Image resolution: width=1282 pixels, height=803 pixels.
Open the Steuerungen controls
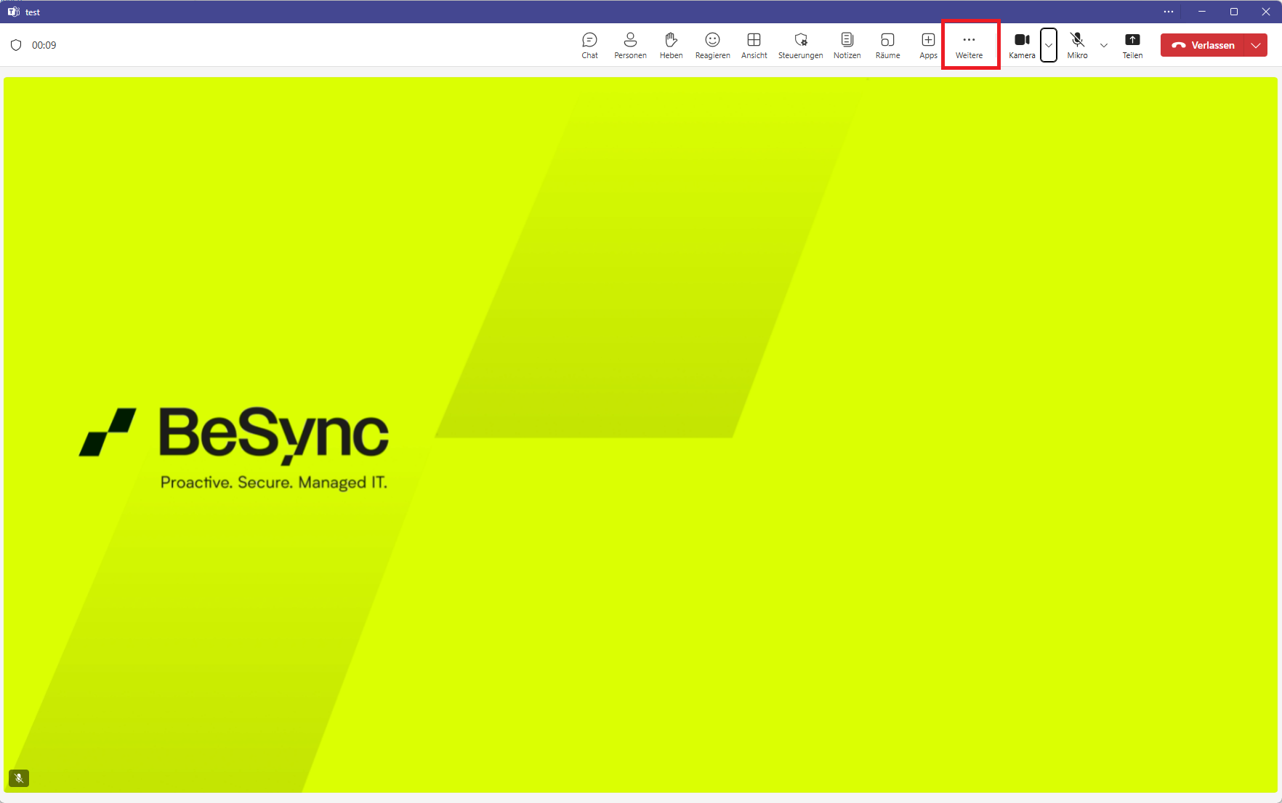[800, 44]
